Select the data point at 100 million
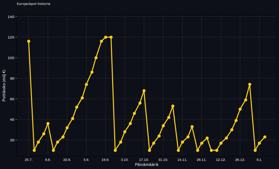This screenshot has width=279, height=169. 96,58
